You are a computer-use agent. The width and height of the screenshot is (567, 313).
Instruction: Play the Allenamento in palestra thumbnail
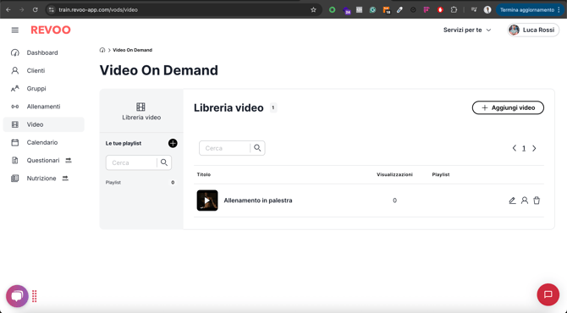[207, 200]
